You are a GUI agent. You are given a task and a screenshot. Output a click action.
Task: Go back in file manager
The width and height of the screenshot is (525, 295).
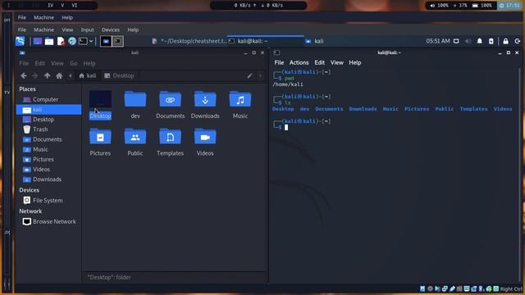24,76
